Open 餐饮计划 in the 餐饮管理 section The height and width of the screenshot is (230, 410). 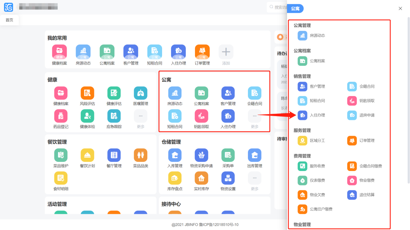(x=87, y=154)
